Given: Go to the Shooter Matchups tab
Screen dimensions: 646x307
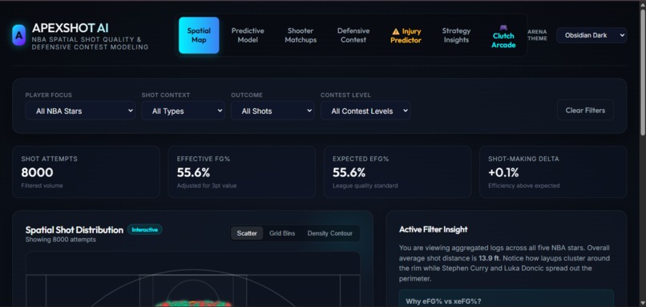Looking at the screenshot, I should point(301,35).
